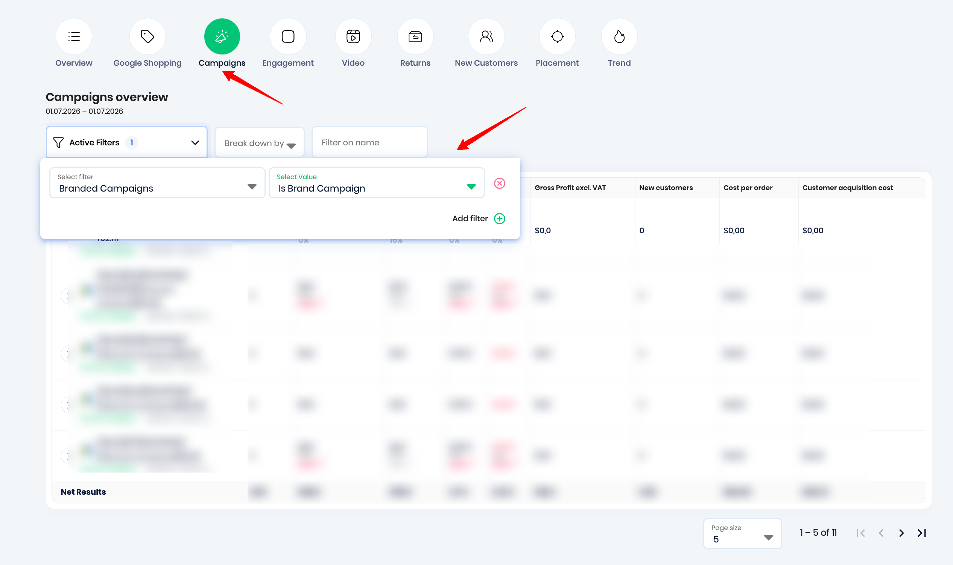Open the Returns box icon
Viewport: 953px width, 565px height.
pos(415,36)
